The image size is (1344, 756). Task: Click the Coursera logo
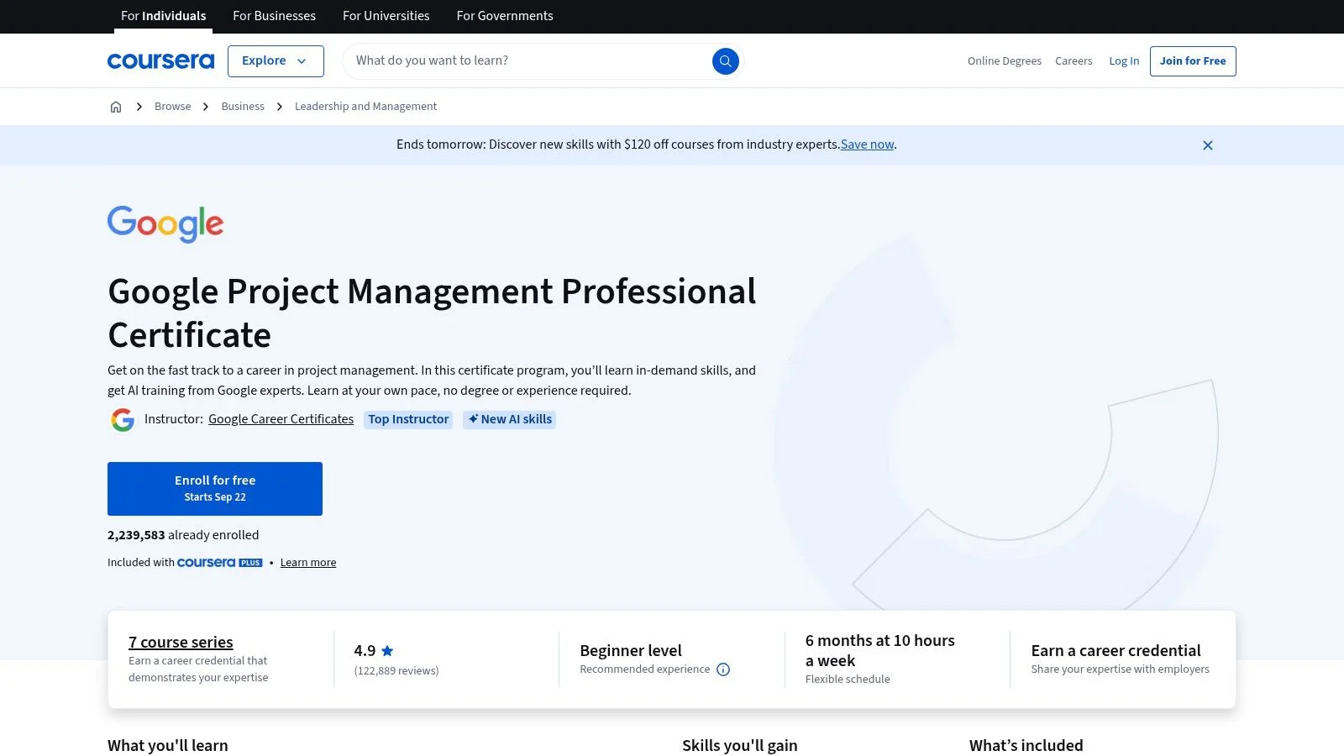click(x=160, y=60)
